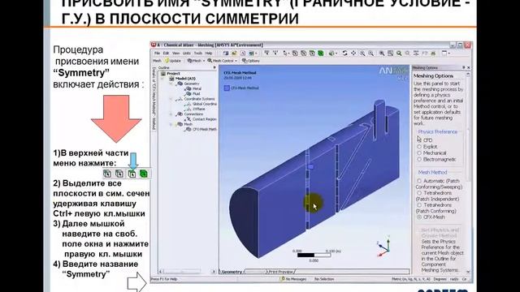
Task: Click the Update button
Action: (173, 61)
